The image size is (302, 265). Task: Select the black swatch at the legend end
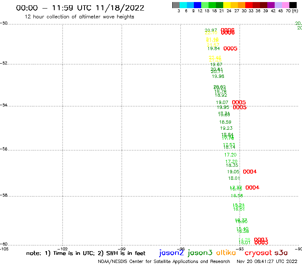tap(293, 5)
